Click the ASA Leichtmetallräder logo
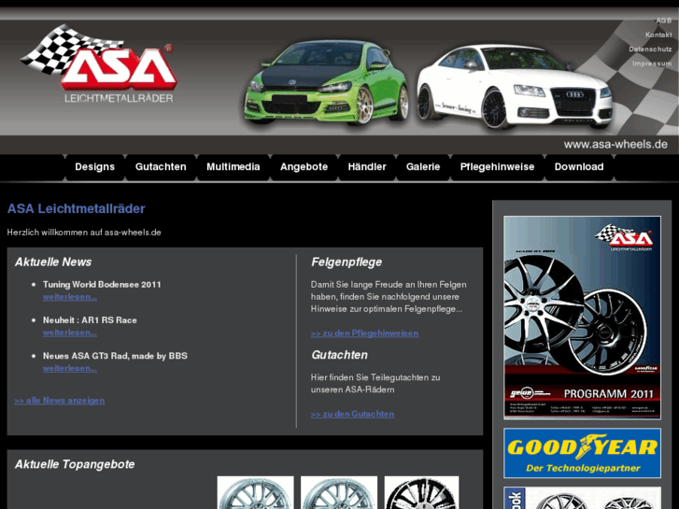The width and height of the screenshot is (679, 509). click(x=99, y=64)
